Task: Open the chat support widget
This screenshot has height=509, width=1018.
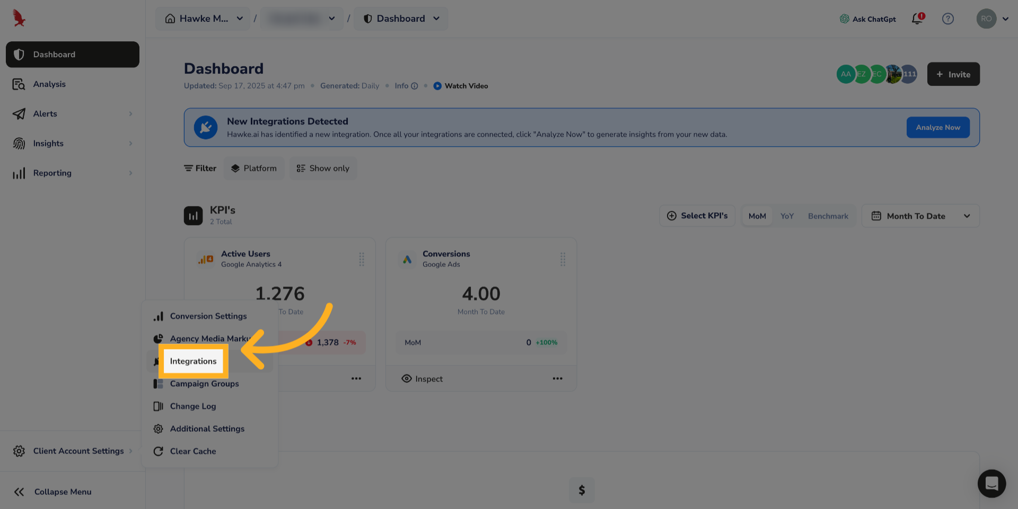Action: [991, 483]
